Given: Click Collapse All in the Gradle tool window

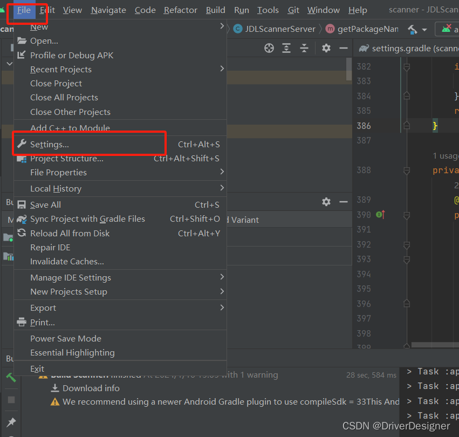Looking at the screenshot, I should [304, 48].
